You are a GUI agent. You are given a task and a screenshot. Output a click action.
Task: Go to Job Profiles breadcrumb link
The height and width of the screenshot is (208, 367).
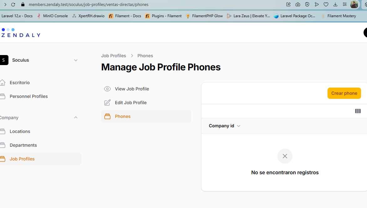[113, 56]
